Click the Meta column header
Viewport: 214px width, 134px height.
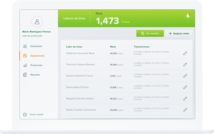point(113,47)
